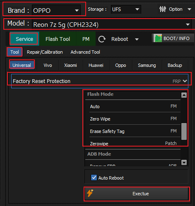The image size is (195, 206).
Task: Click the scrollbar thumb in the mode list
Action: click(x=184, y=131)
